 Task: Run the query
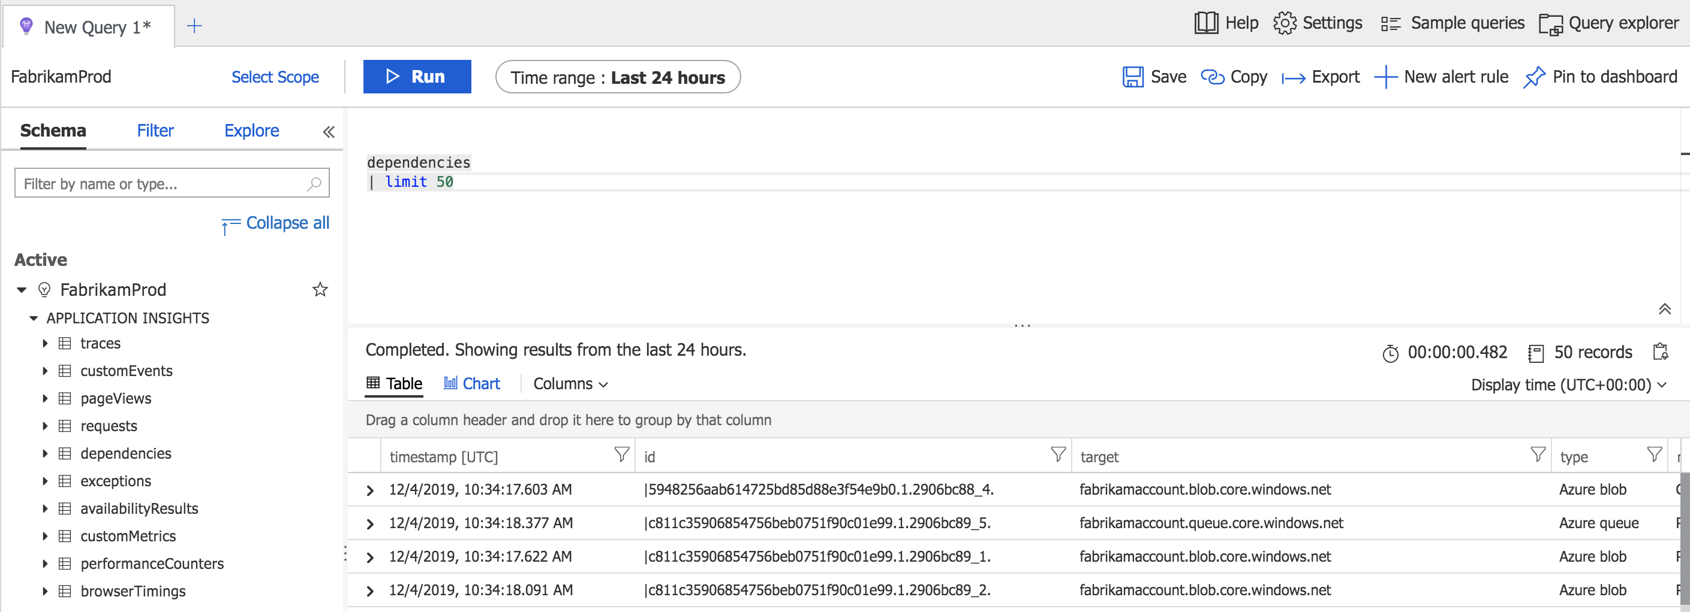pos(417,77)
